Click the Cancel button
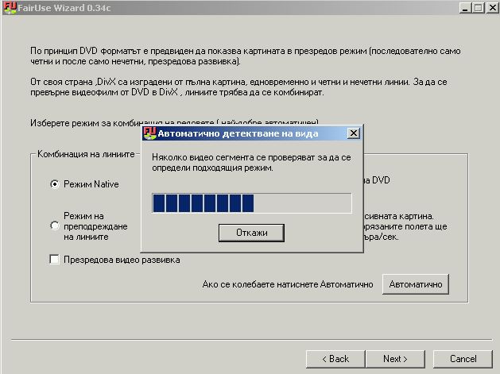 [463, 359]
